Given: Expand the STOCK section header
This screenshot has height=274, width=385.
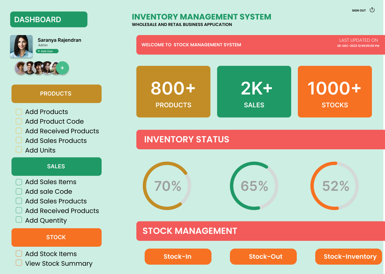Looking at the screenshot, I should [56, 237].
